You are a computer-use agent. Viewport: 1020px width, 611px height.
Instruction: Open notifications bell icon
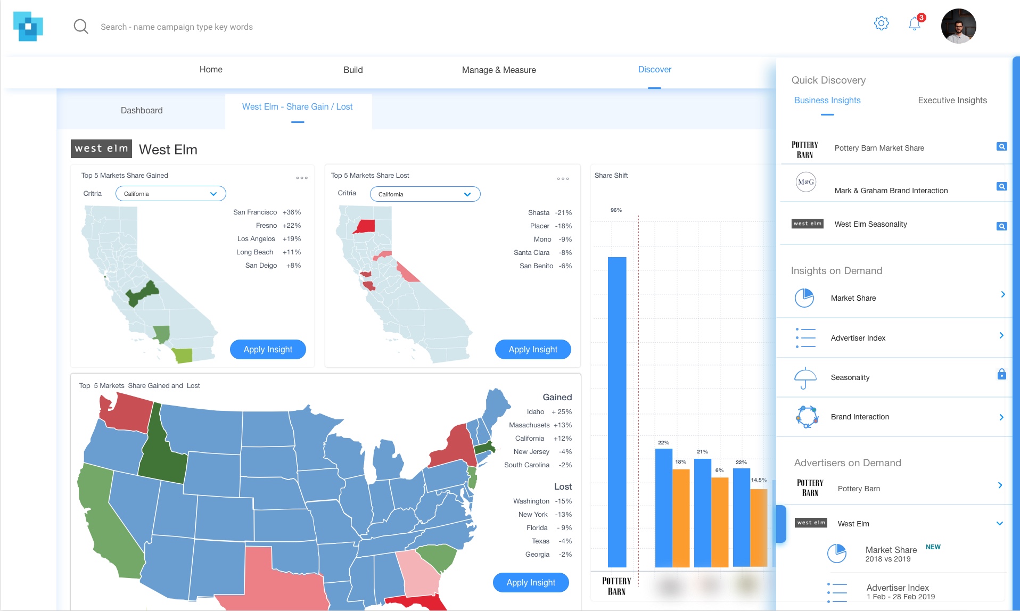pos(915,23)
